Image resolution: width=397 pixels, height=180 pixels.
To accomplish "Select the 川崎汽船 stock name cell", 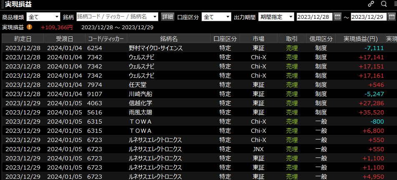I will 141,94.
